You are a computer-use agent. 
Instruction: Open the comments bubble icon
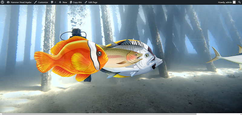click(x=52, y=2)
